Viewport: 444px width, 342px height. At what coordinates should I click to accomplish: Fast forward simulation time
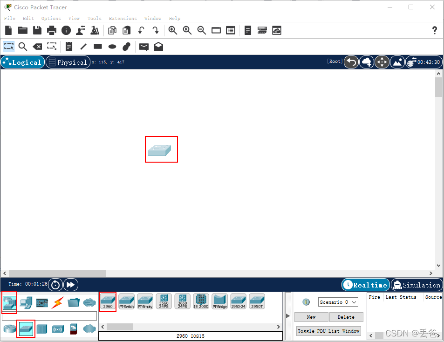click(71, 285)
